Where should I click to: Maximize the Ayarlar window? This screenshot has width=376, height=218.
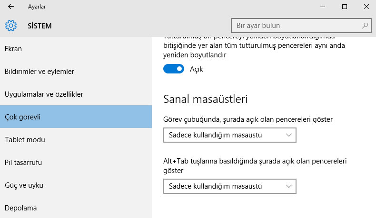pos(345,7)
